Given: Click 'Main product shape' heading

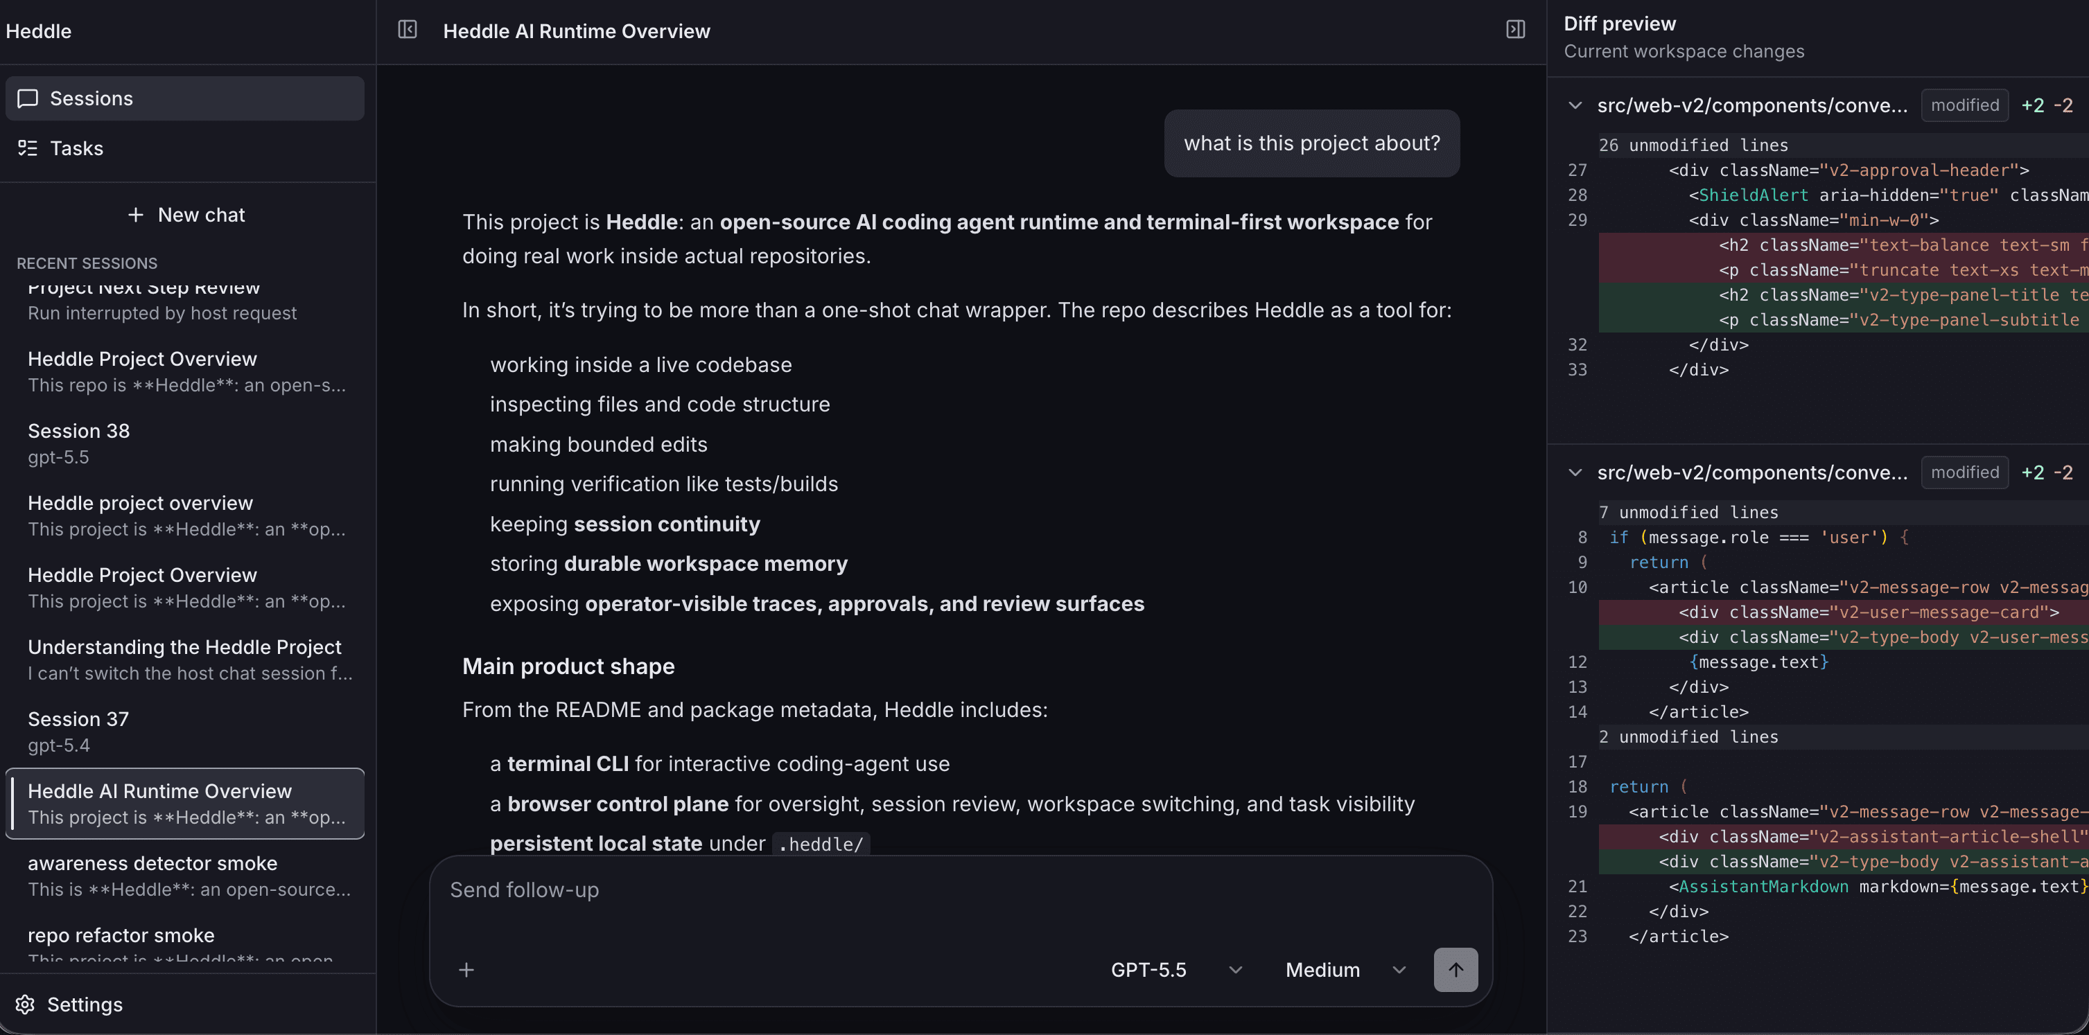Looking at the screenshot, I should (x=568, y=666).
